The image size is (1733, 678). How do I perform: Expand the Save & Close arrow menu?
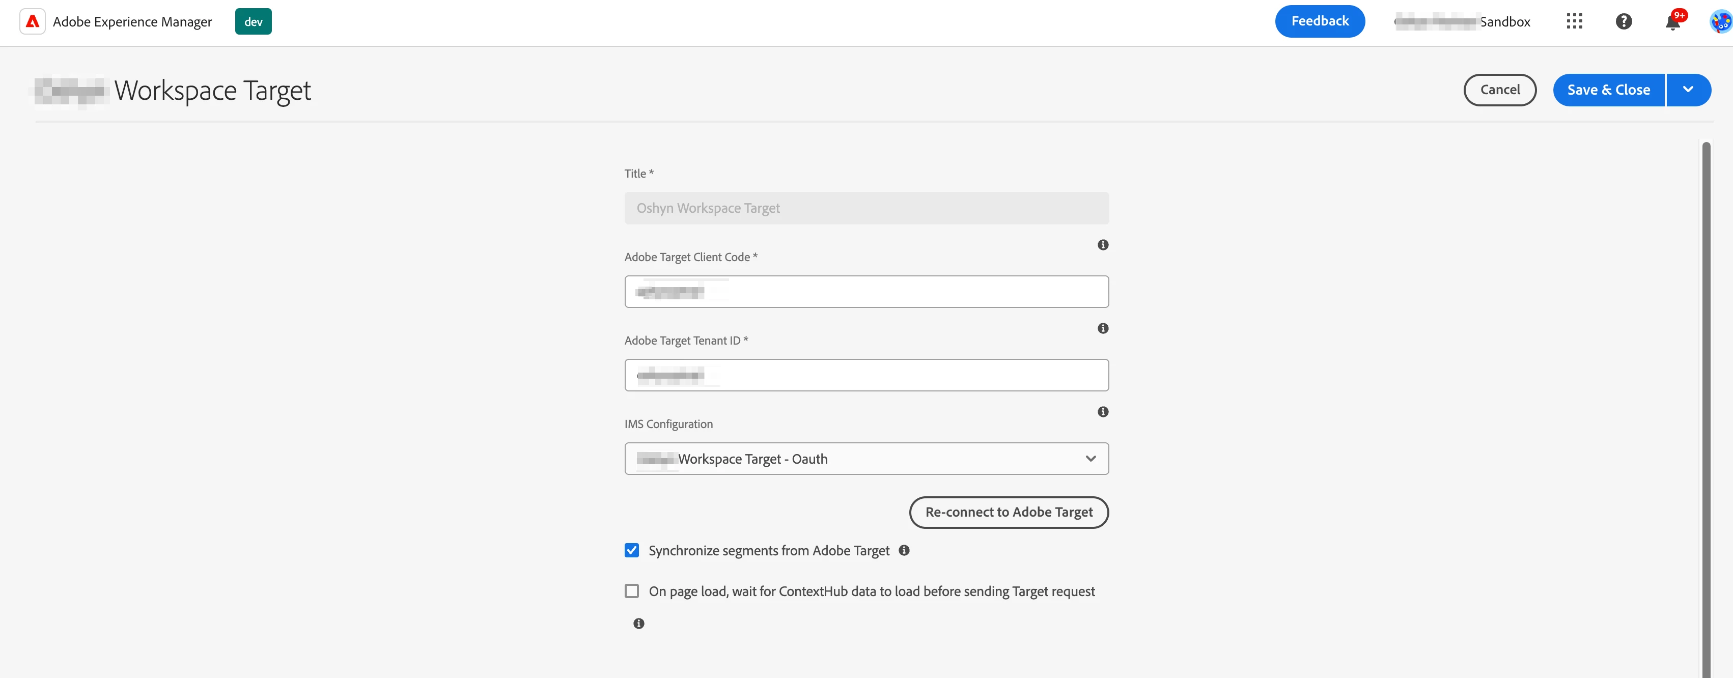click(x=1688, y=90)
